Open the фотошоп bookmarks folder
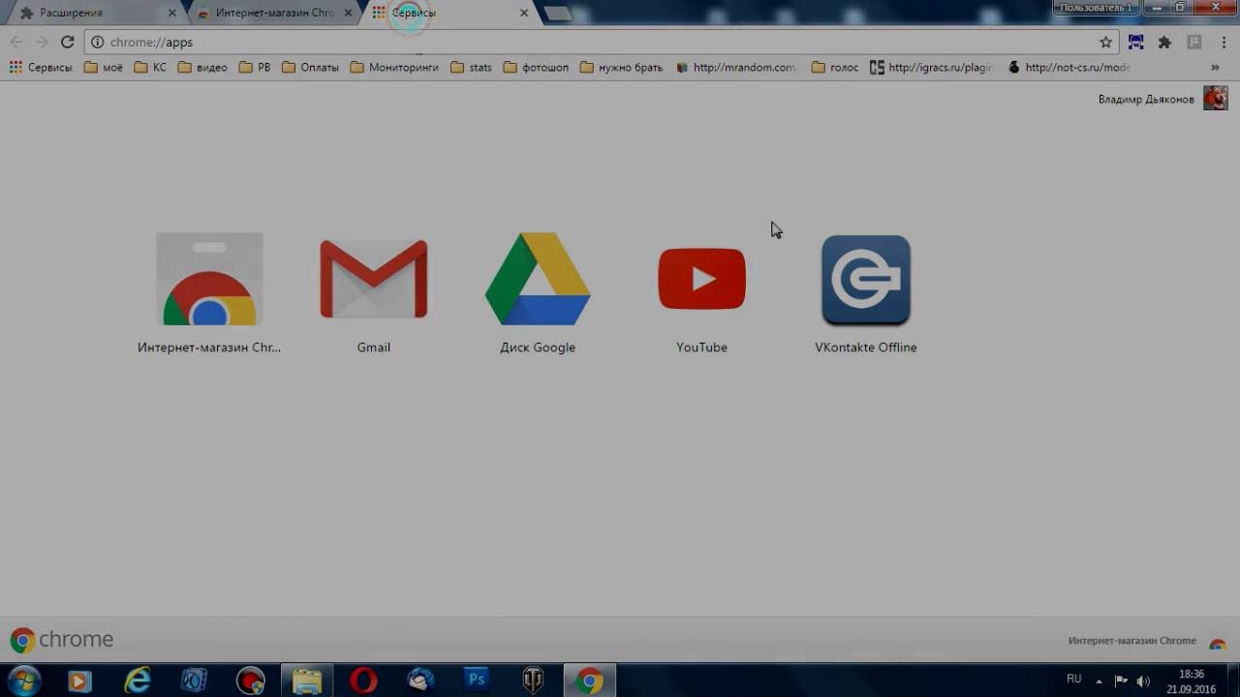The height and width of the screenshot is (697, 1240). [x=536, y=68]
